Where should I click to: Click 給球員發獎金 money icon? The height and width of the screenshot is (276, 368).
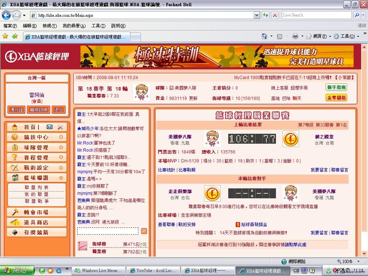tap(238, 225)
